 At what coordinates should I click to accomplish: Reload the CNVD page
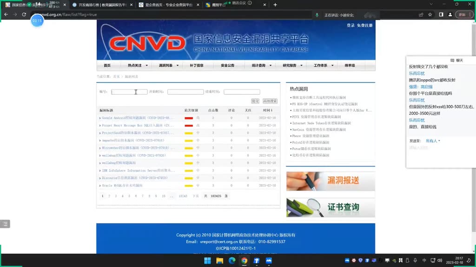tap(24, 14)
